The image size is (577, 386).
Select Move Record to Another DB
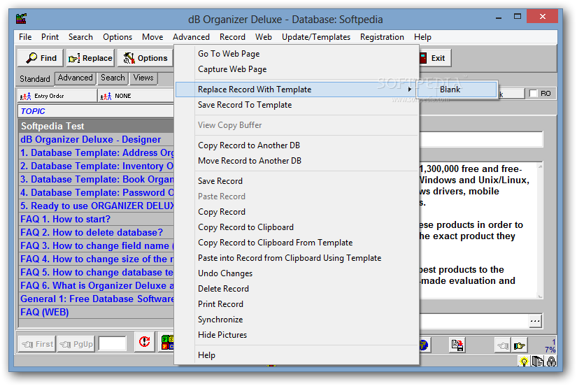tap(297, 161)
